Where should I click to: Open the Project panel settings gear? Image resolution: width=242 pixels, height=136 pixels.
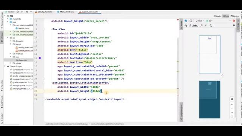click(27, 12)
